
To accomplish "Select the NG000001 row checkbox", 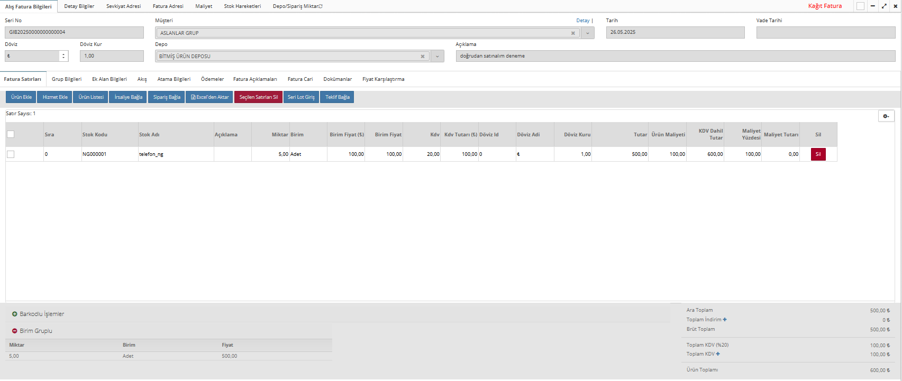I will coord(11,154).
